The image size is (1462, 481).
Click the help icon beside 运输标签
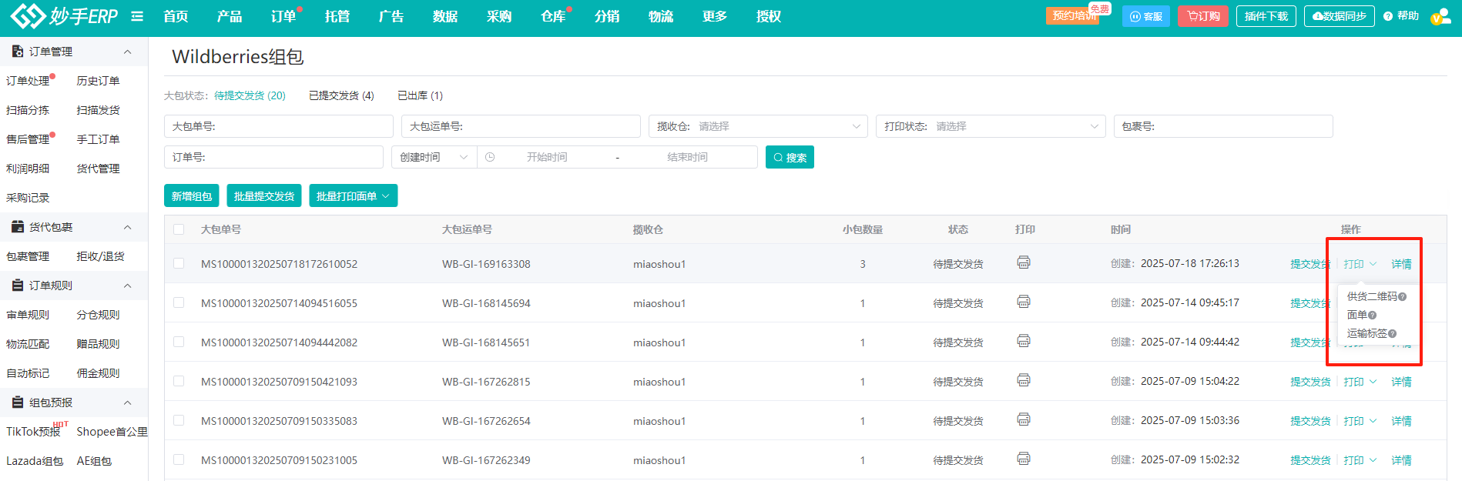tap(1393, 334)
